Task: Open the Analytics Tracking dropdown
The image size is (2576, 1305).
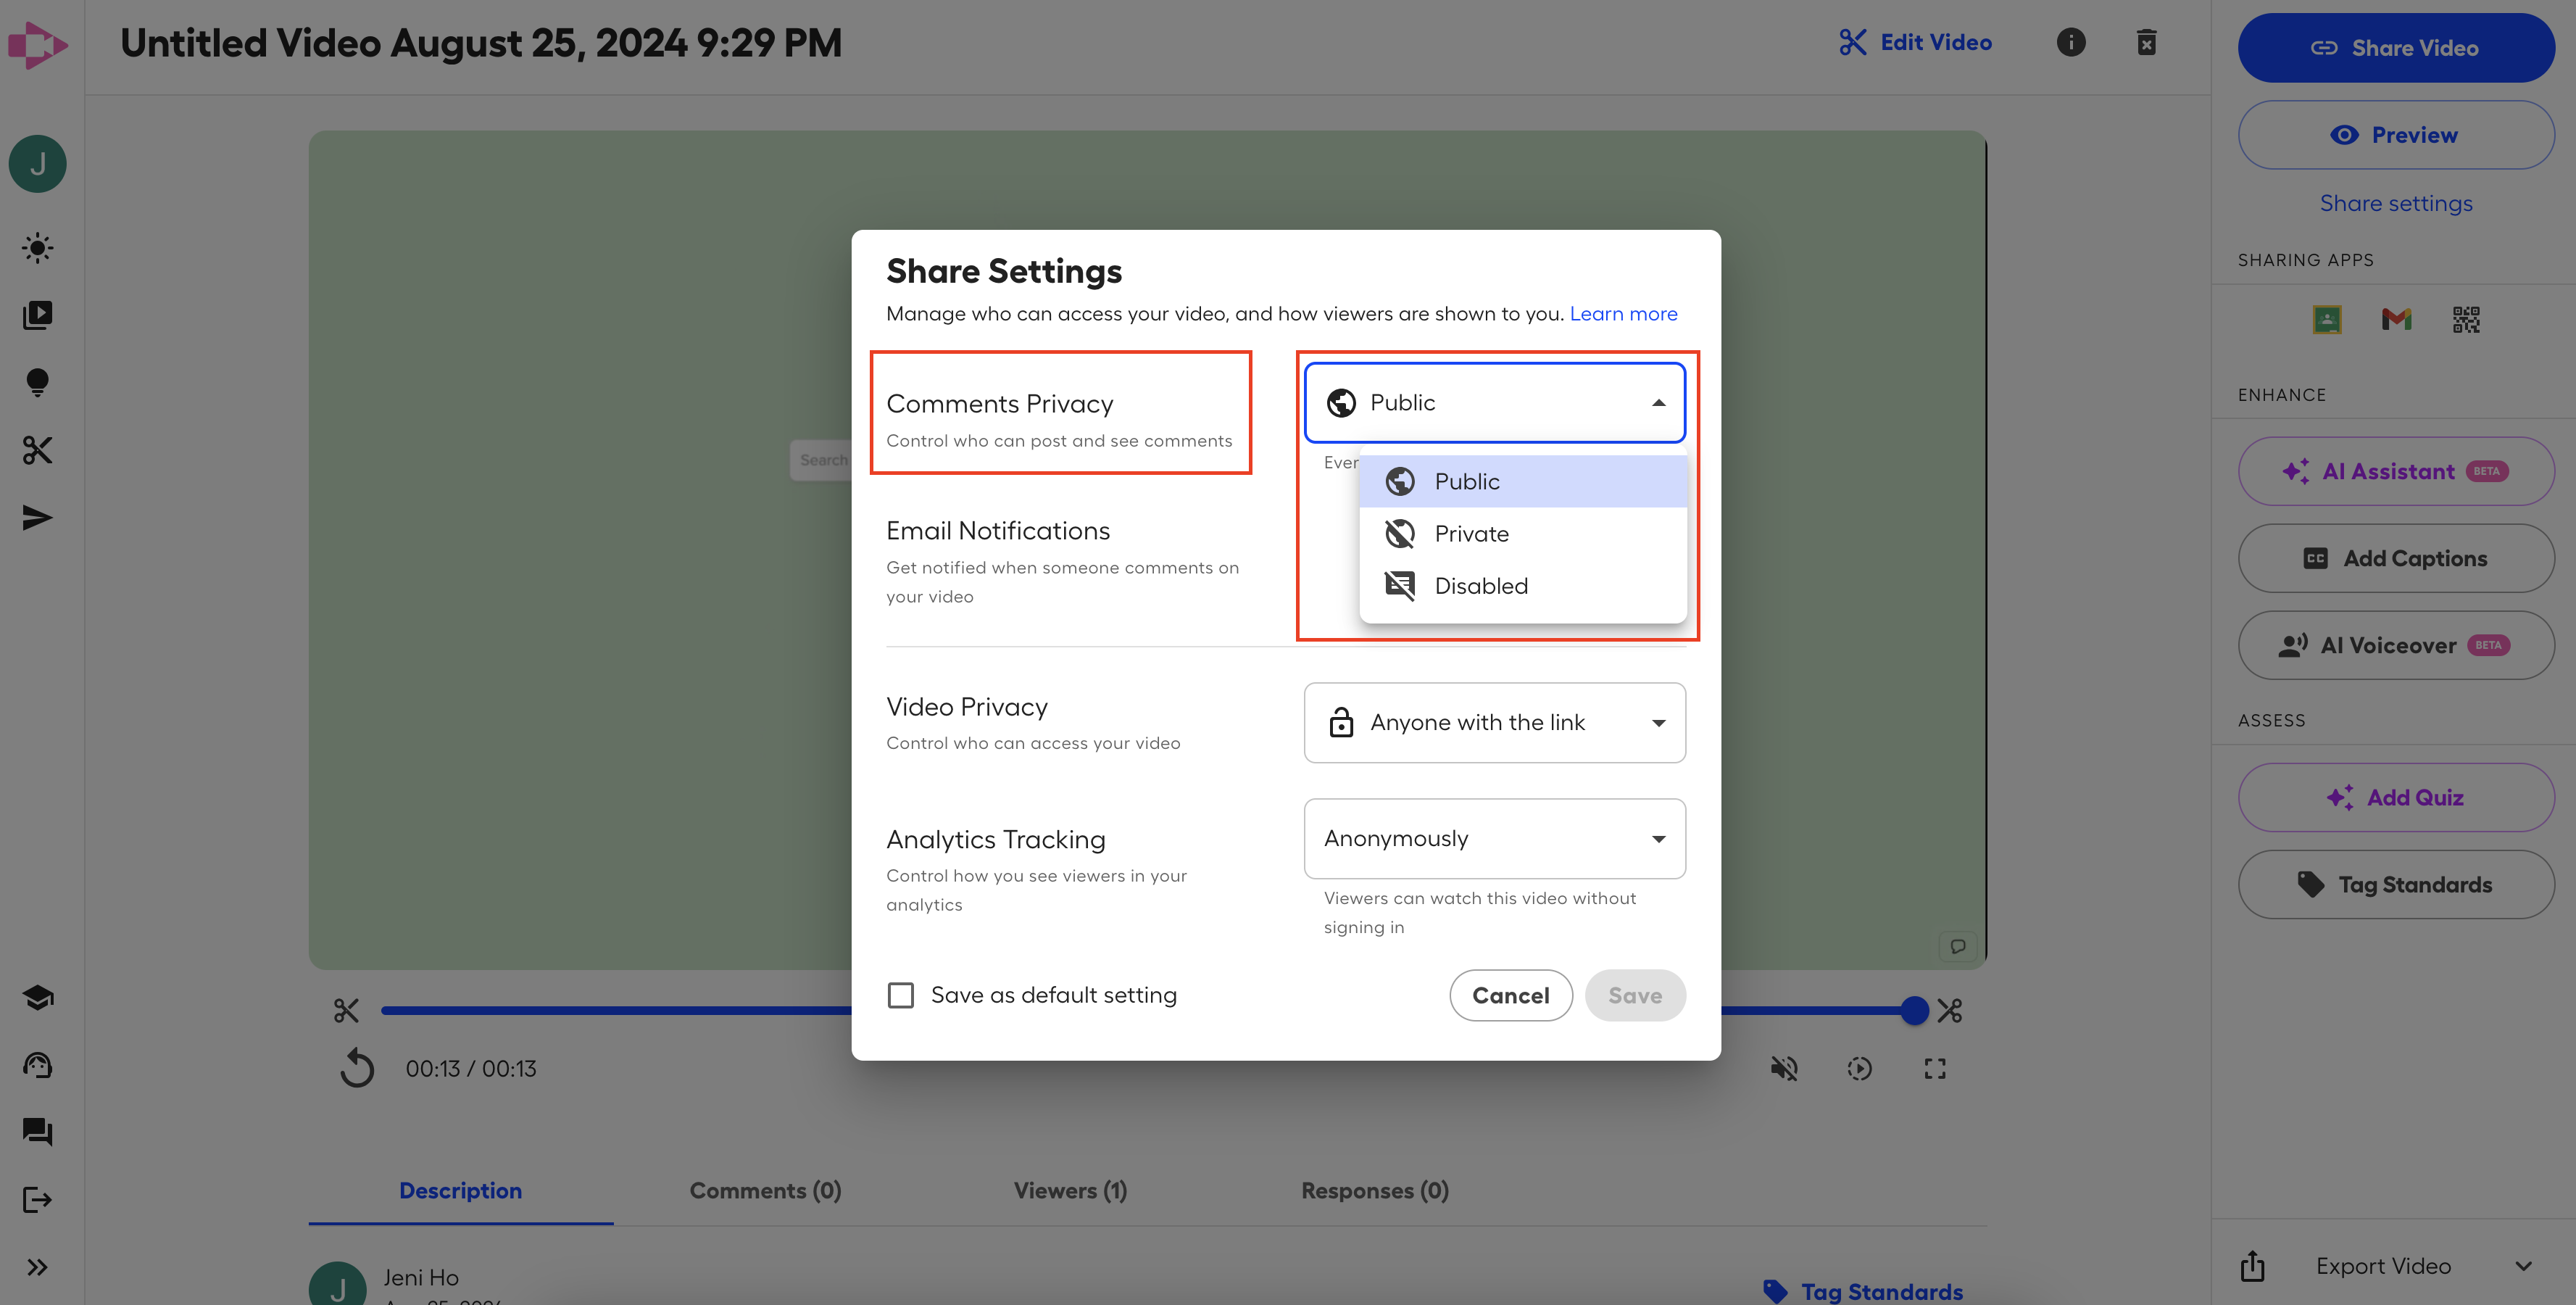Action: pyautogui.click(x=1494, y=839)
